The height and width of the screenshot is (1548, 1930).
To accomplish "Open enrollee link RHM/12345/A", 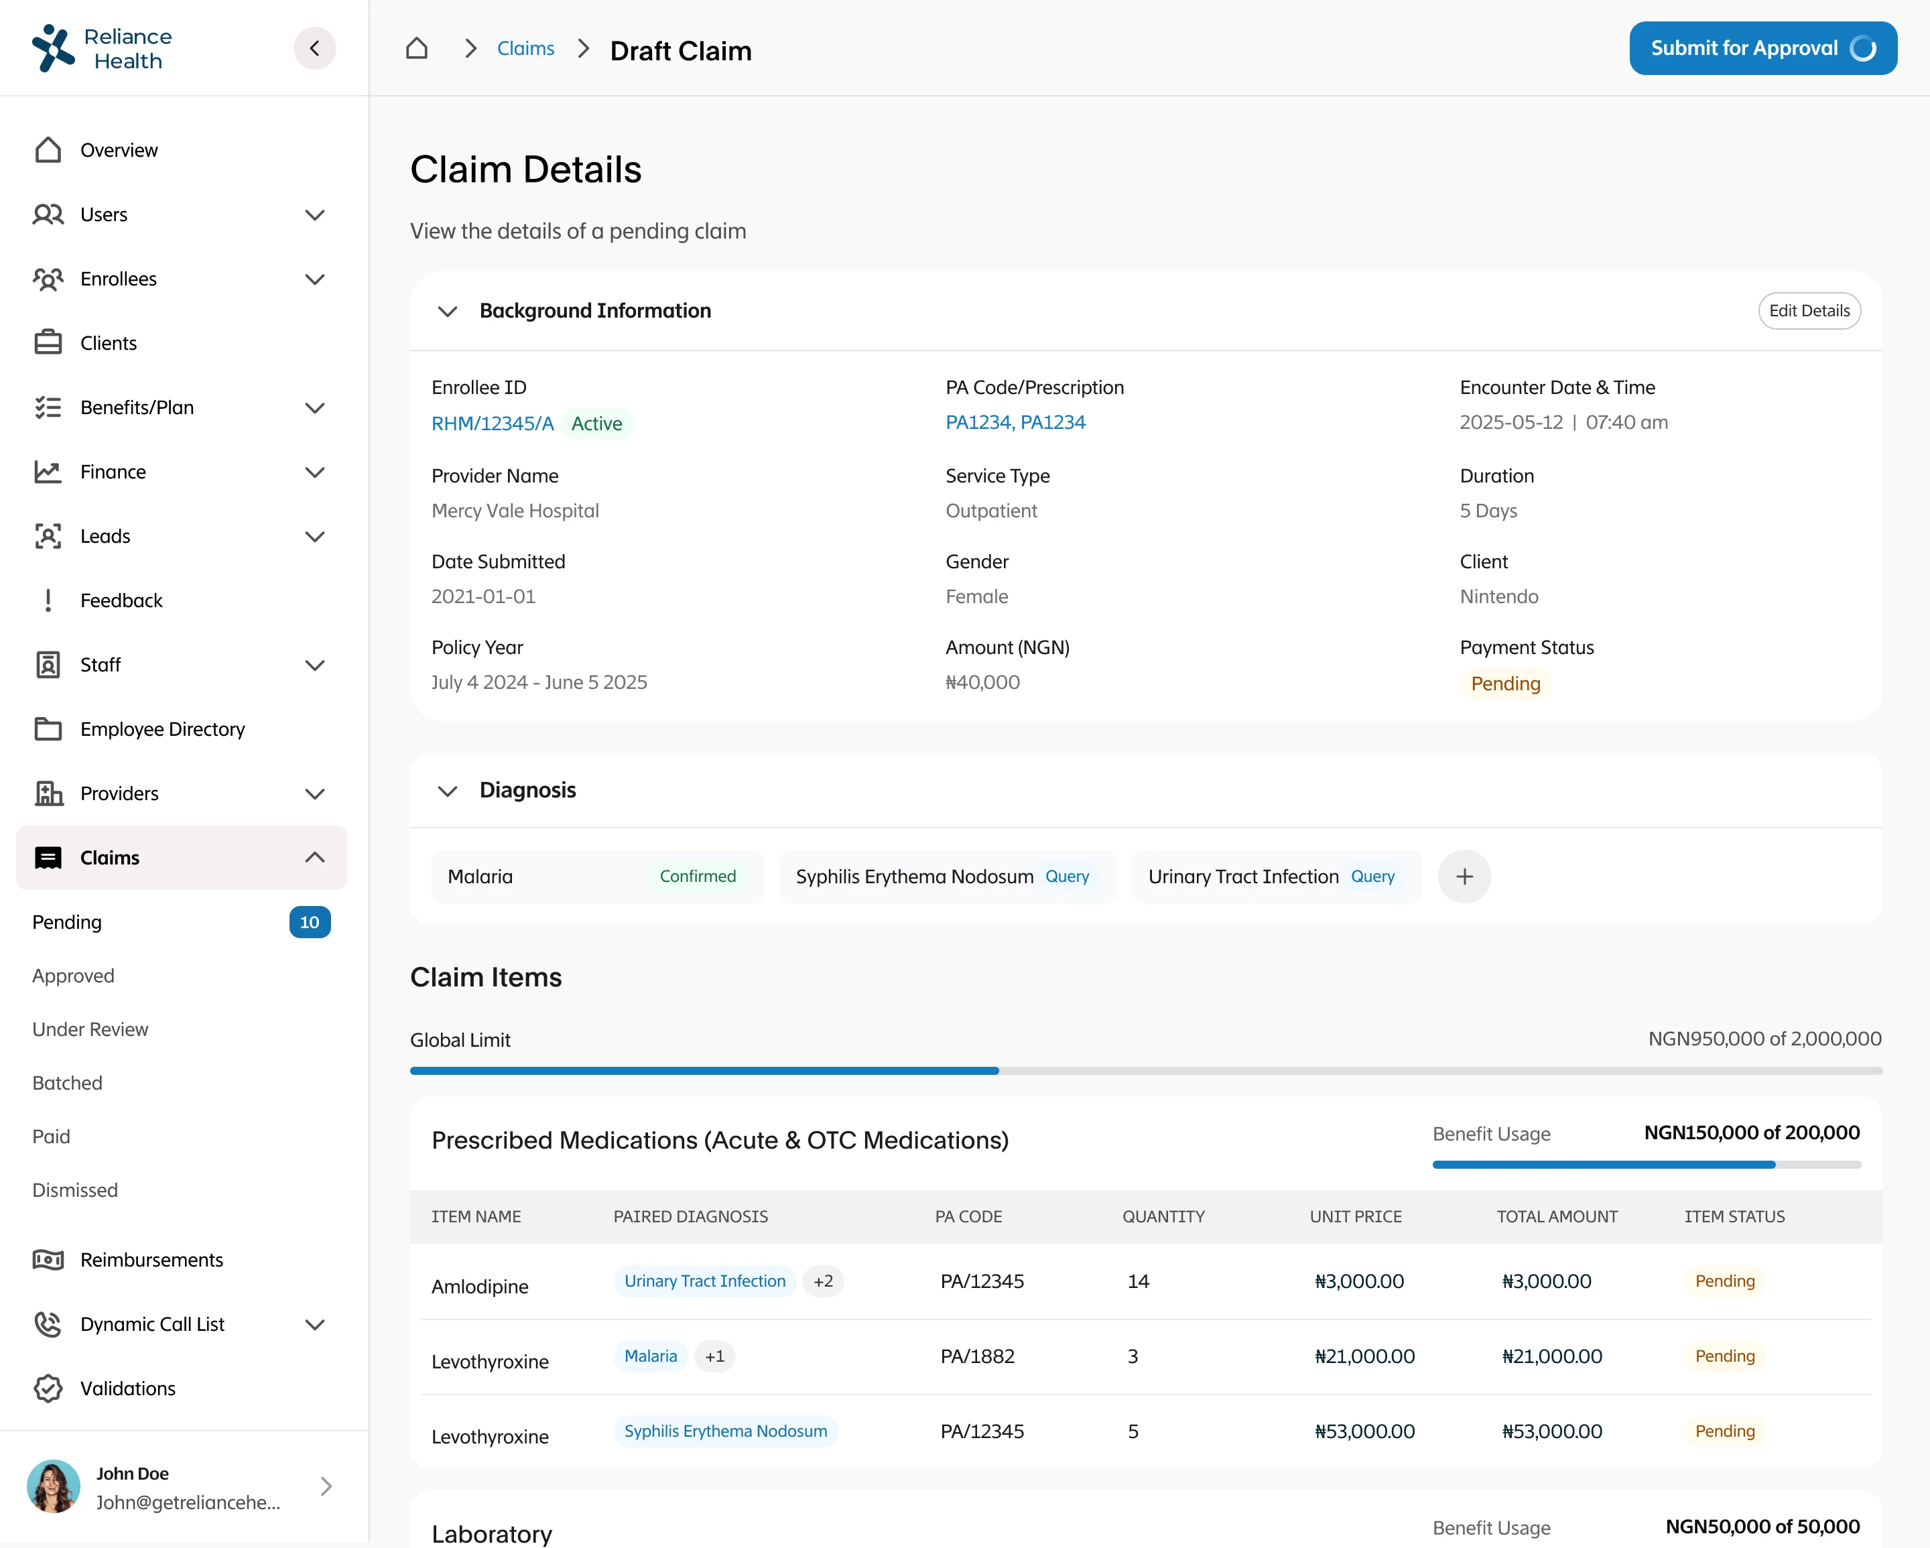I will coord(493,424).
